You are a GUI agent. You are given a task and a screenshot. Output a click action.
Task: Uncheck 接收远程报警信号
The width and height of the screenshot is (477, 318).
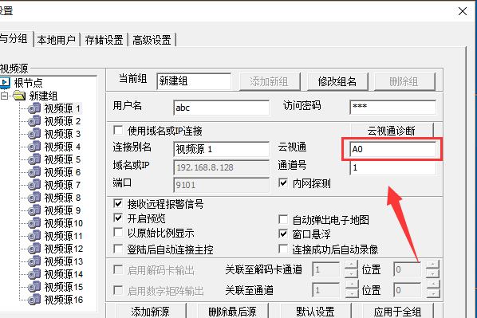[118, 203]
